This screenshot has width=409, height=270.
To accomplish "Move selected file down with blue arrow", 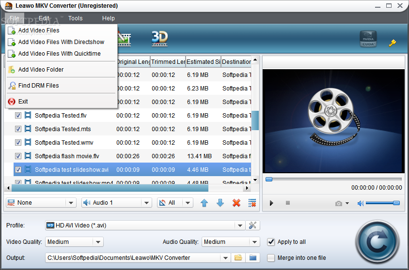I will coord(220,203).
